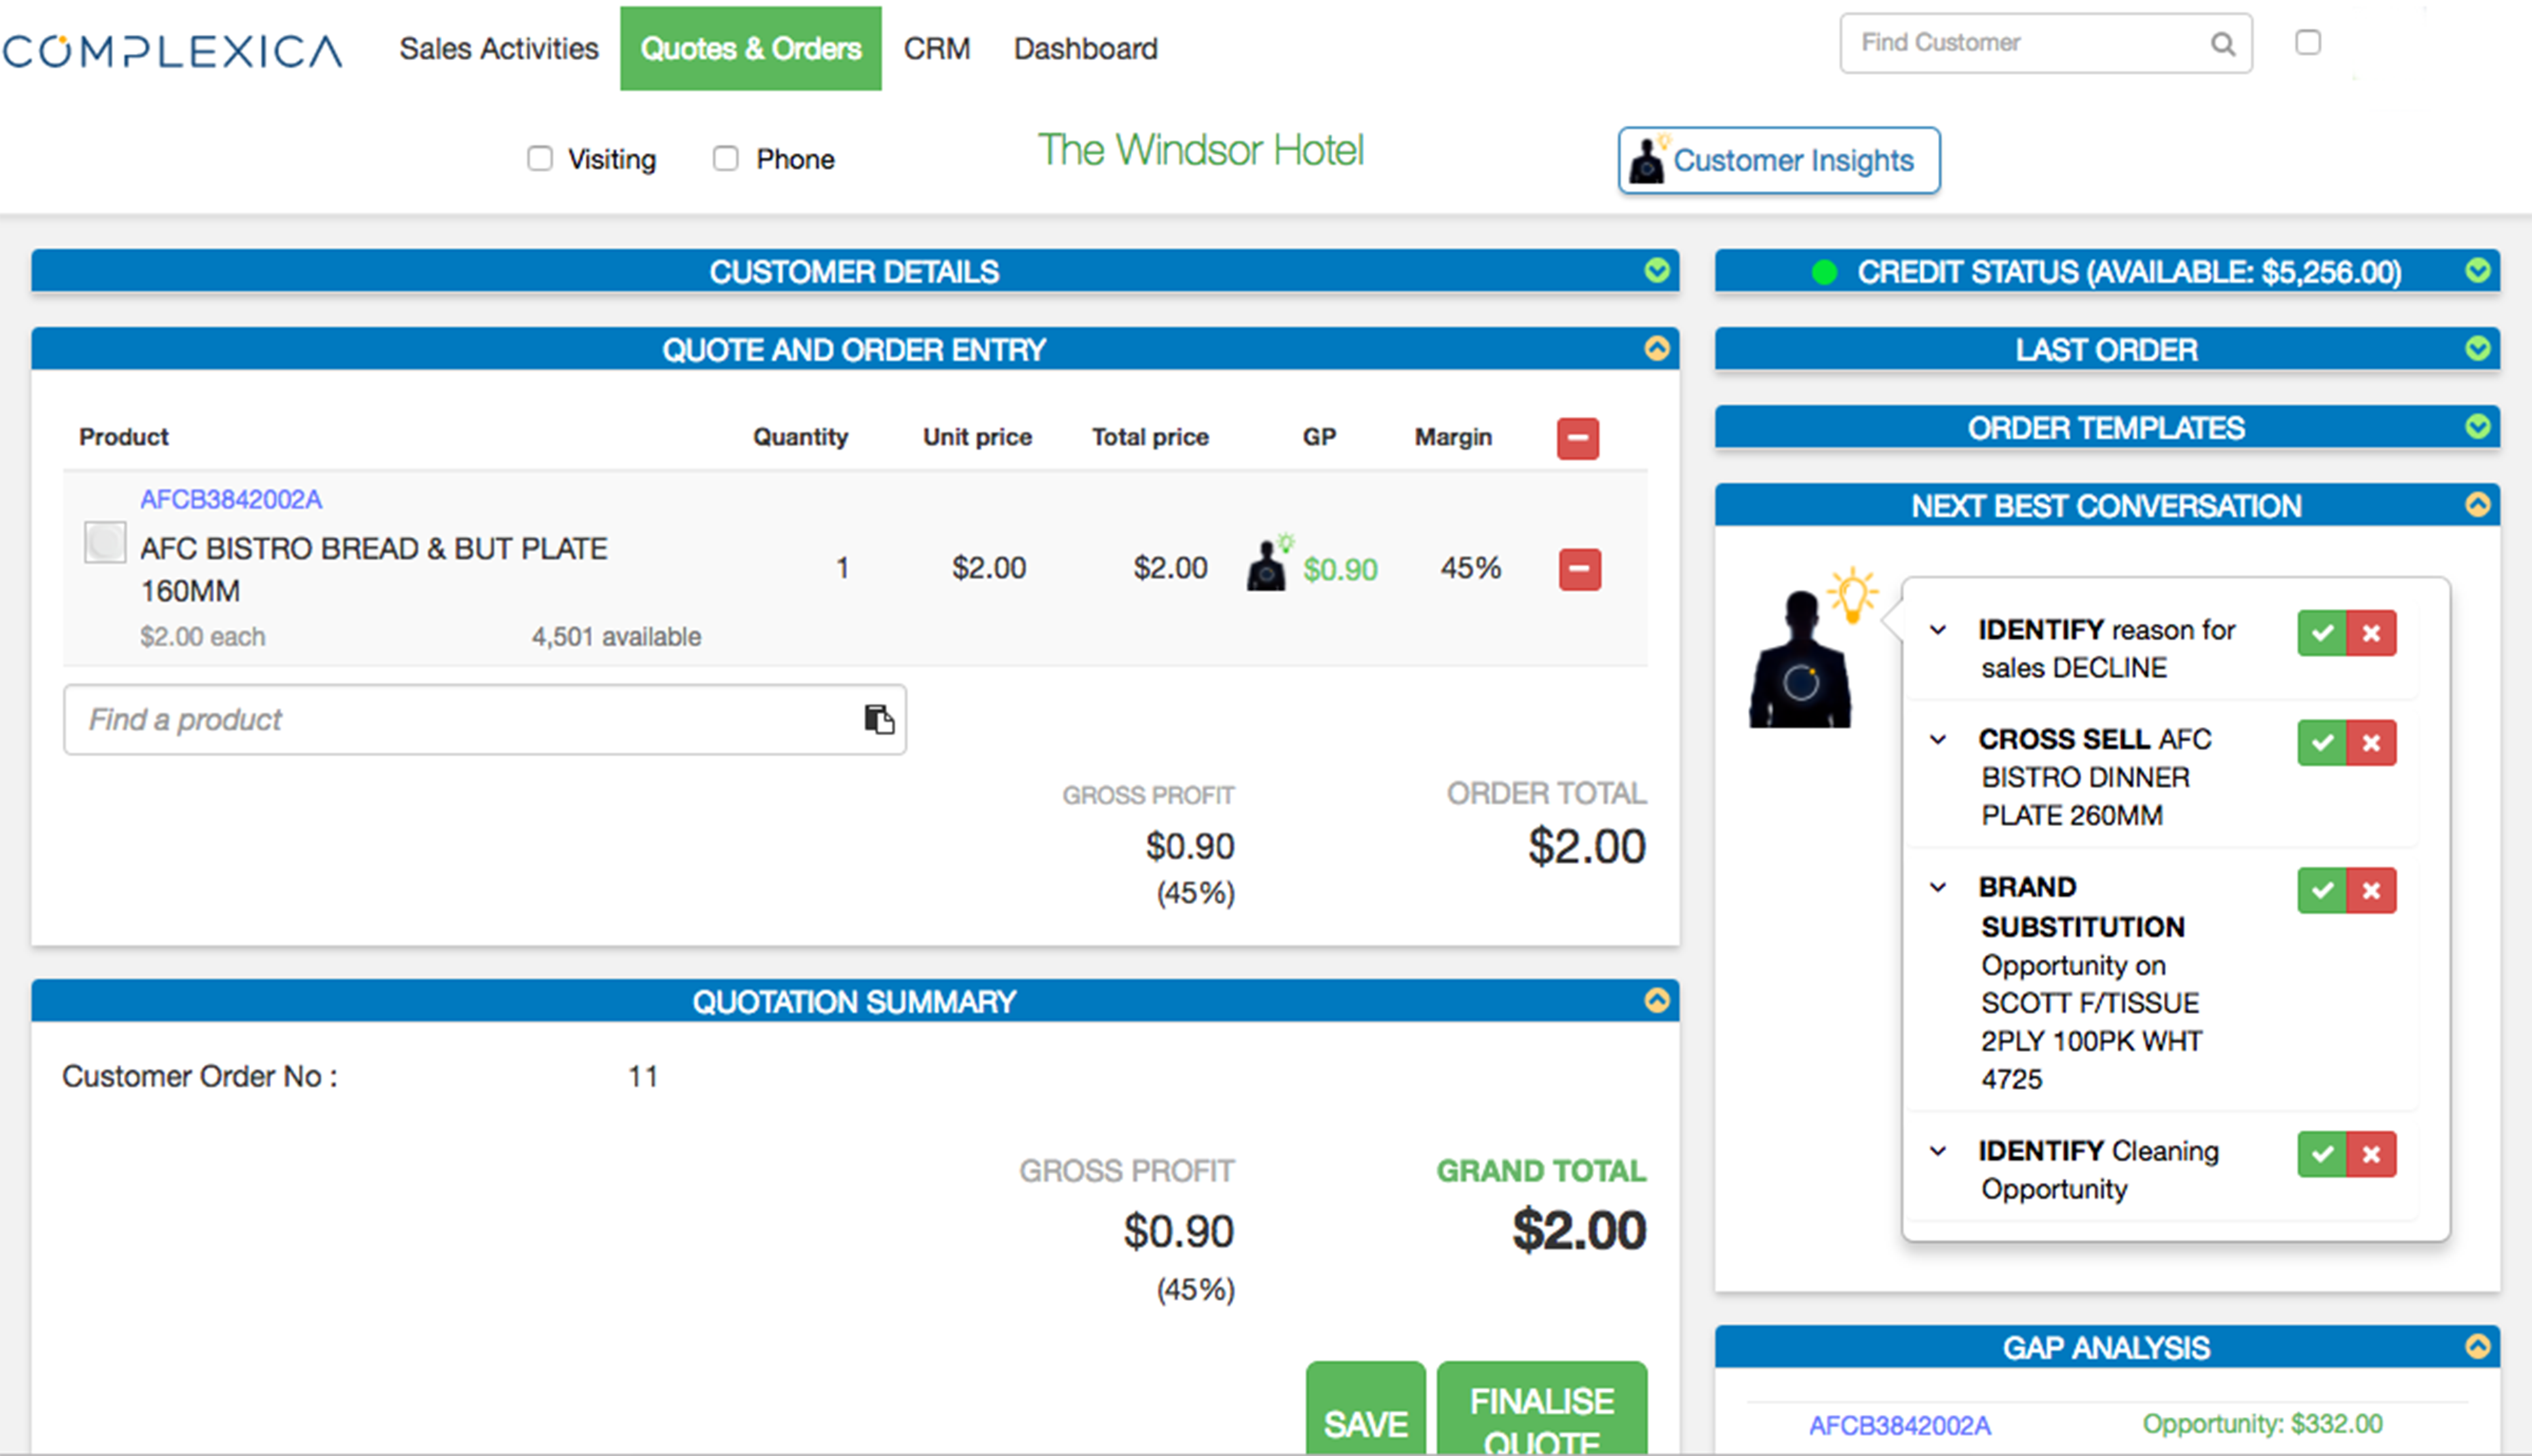Expand the IDENTIFY Cleaning Opportunity chevron
2532x1456 pixels.
1937,1152
